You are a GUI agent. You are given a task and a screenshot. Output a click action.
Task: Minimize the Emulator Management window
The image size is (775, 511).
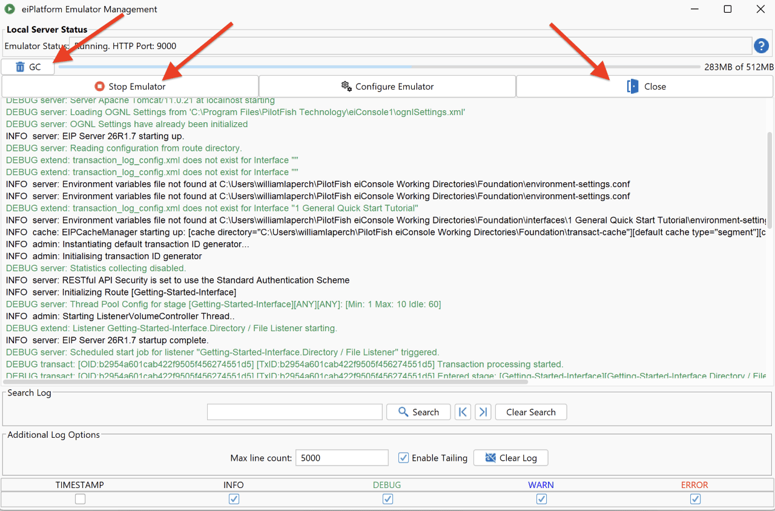tap(694, 9)
